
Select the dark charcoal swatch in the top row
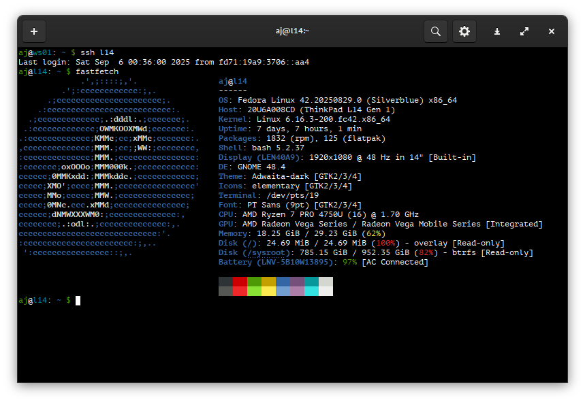coord(225,282)
